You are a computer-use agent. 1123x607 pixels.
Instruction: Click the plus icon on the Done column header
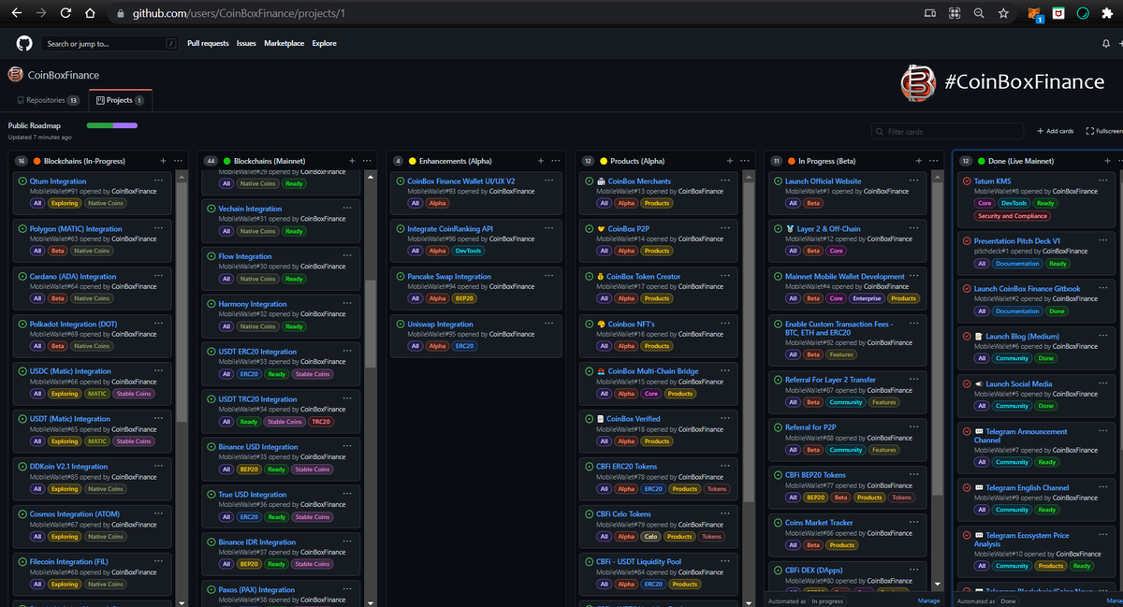point(1105,160)
